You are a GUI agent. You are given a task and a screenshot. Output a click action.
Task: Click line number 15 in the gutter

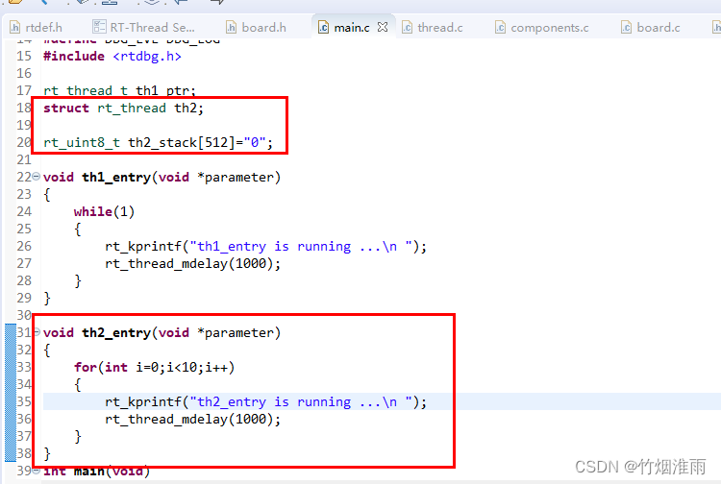(24, 56)
